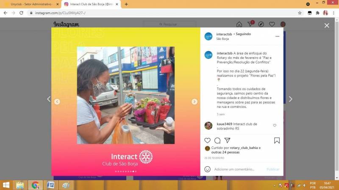
Task: Open the three-dot post options menu
Action: pos(277,36)
